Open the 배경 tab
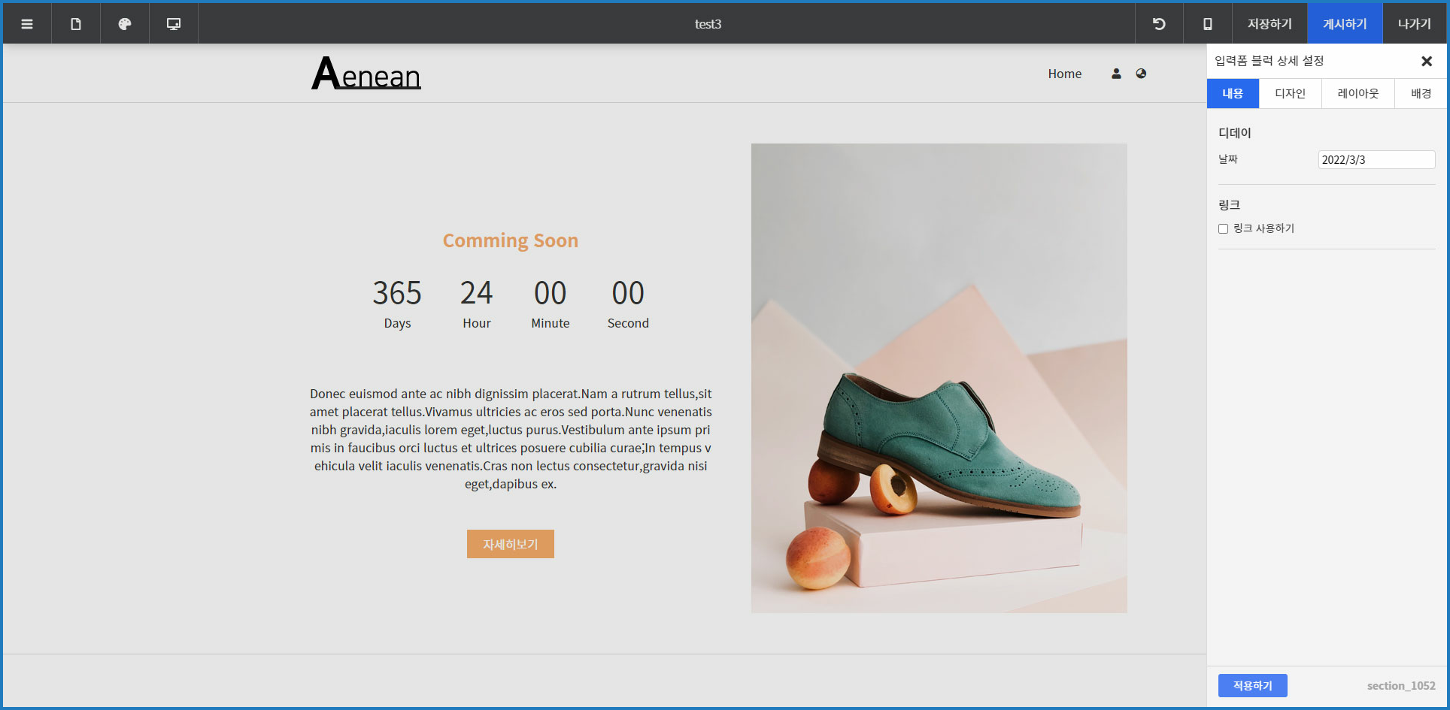Screen dimensions: 1450x710 click(1421, 94)
